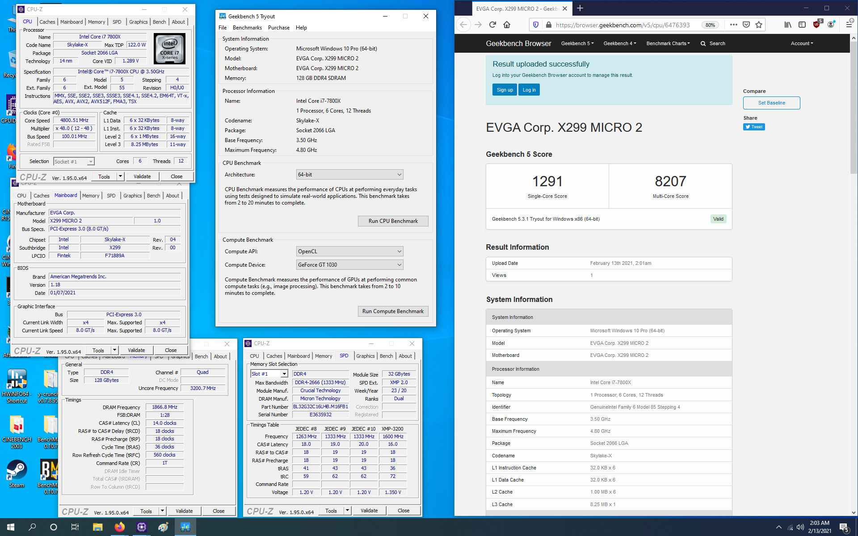Expand Benchmark Charts navbar dropdown
The image size is (858, 536).
click(x=668, y=43)
